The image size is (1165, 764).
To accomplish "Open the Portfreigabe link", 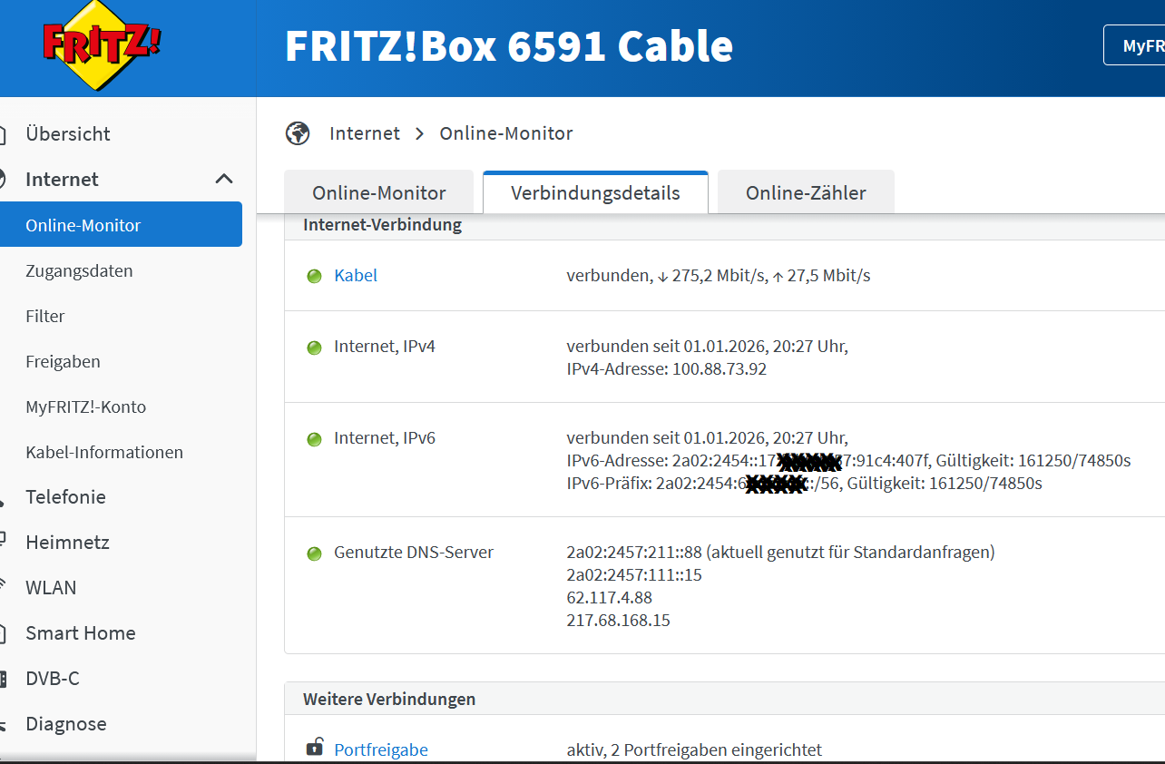I will coord(381,750).
